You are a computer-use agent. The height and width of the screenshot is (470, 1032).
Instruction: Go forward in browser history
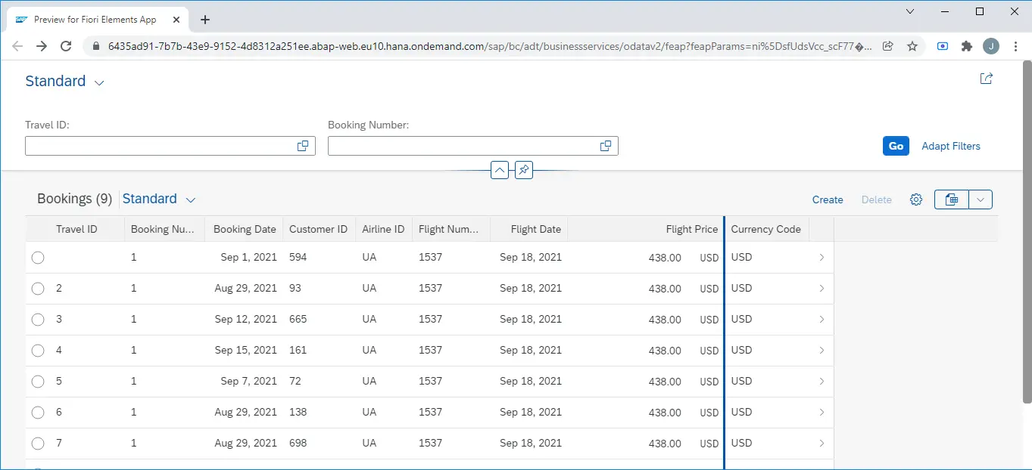click(42, 46)
